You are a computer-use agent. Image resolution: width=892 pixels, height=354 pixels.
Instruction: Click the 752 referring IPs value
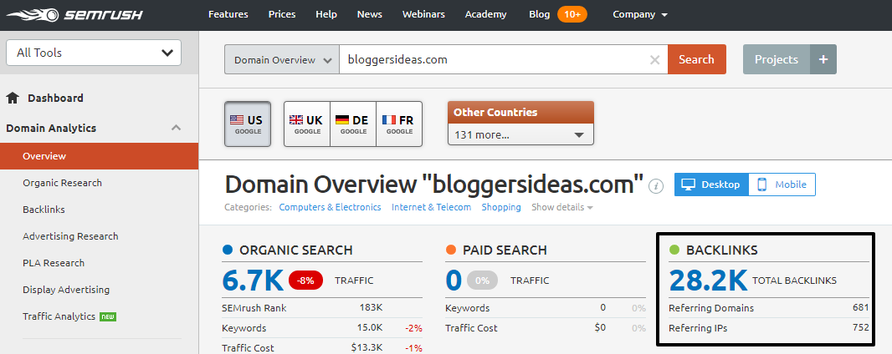point(861,327)
